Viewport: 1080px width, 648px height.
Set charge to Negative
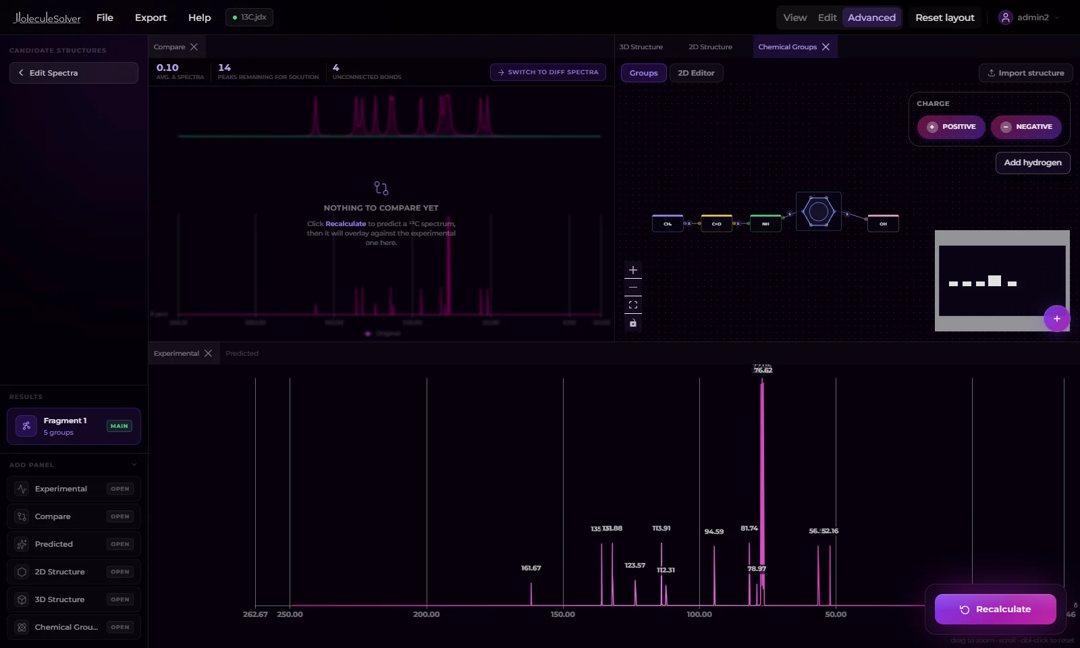[1026, 127]
